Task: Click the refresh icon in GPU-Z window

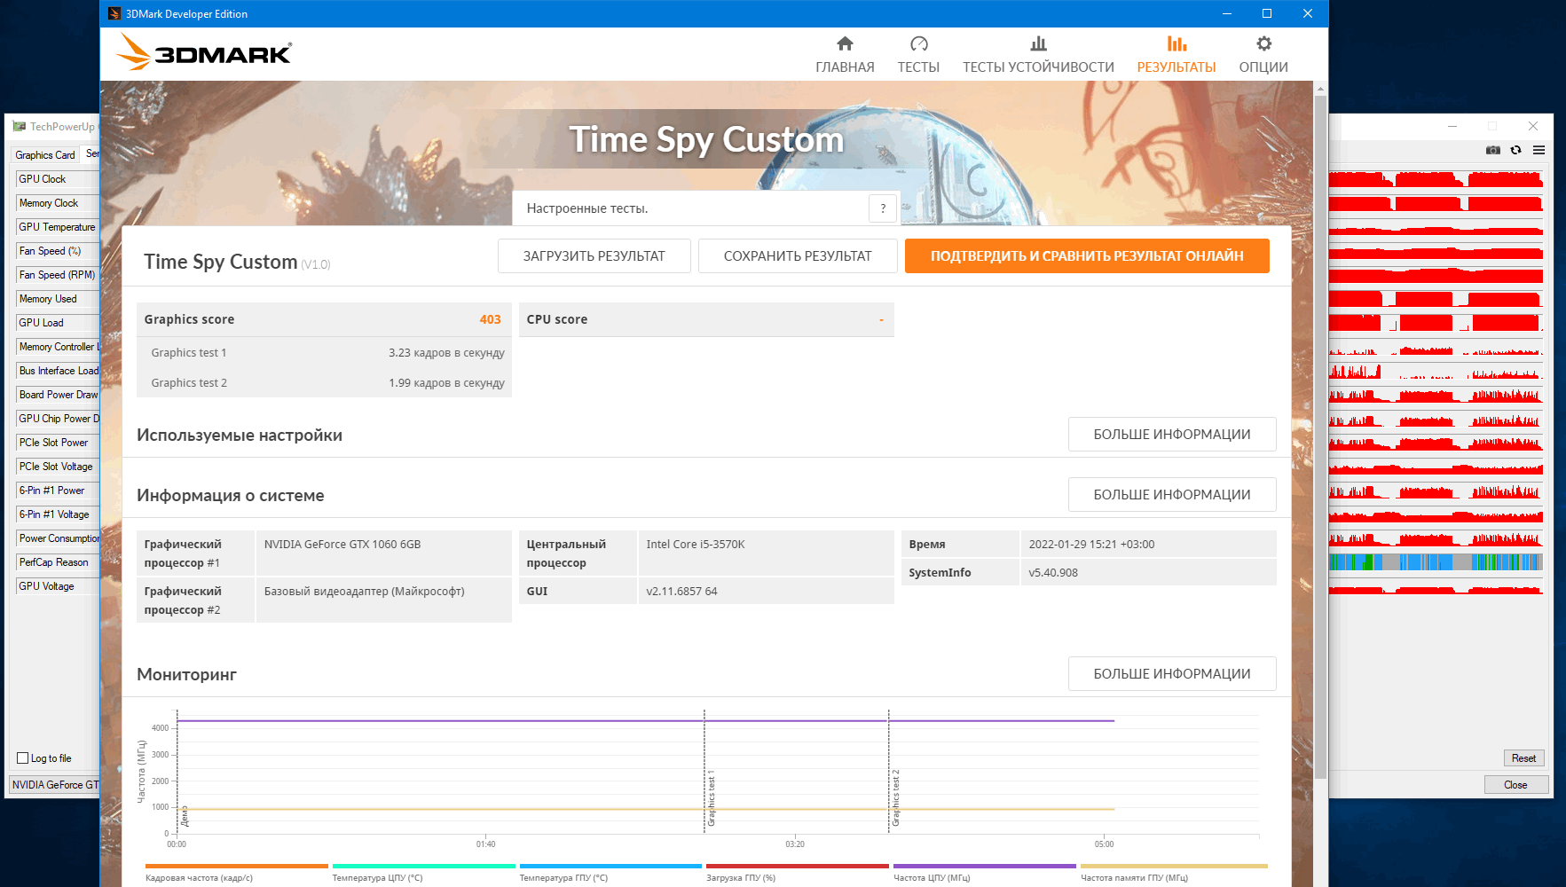Action: click(1516, 150)
